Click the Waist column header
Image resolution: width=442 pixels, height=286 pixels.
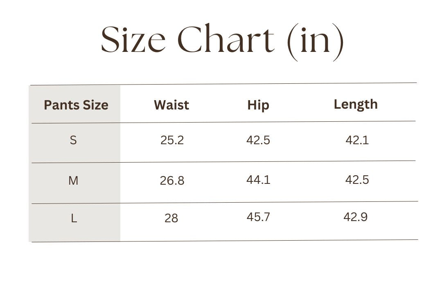(171, 105)
